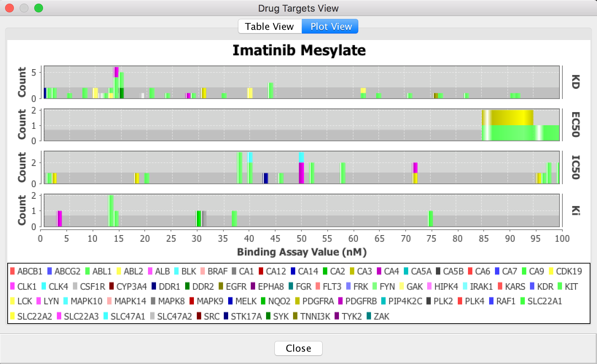Switch to the Table View tab
The image size is (597, 364).
(270, 27)
